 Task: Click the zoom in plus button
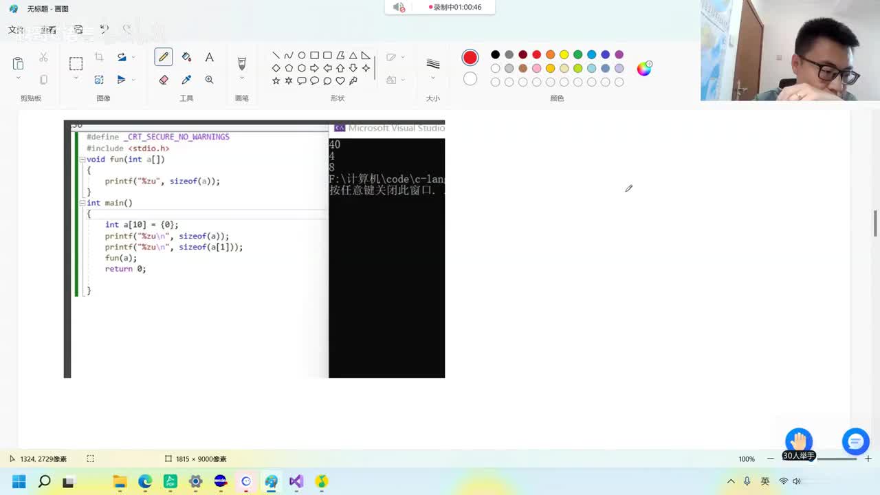point(868,459)
